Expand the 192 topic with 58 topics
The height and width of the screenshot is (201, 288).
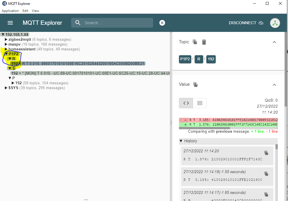click(13, 83)
